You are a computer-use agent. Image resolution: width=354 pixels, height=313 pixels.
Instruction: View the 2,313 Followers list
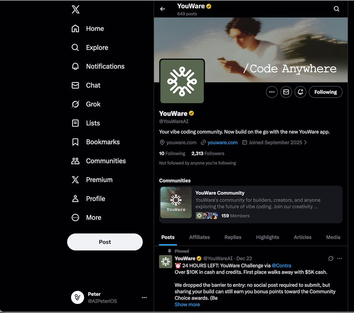[208, 153]
